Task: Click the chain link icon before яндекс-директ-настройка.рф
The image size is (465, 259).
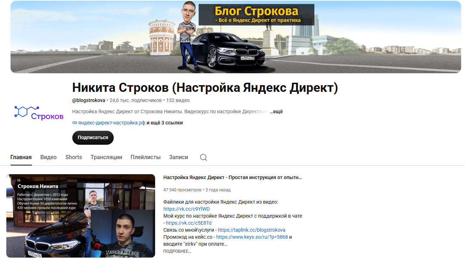Action: [74, 123]
